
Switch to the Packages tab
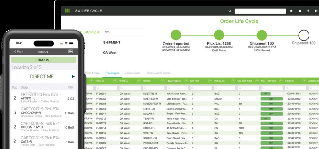click(x=112, y=73)
